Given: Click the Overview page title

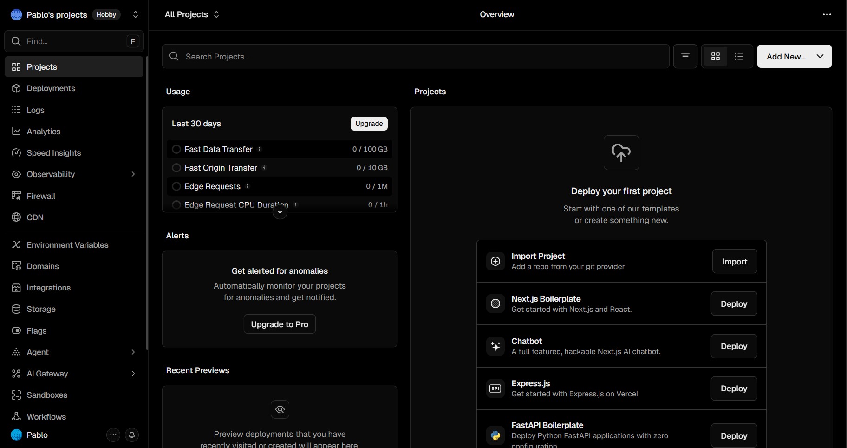Looking at the screenshot, I should coord(497,14).
